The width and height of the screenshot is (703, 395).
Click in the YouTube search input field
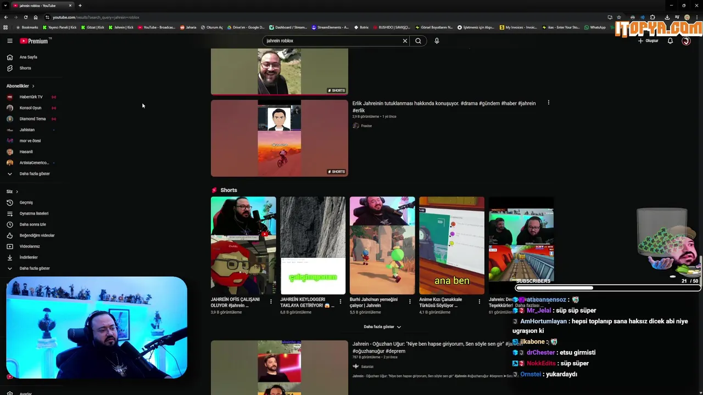(332, 41)
